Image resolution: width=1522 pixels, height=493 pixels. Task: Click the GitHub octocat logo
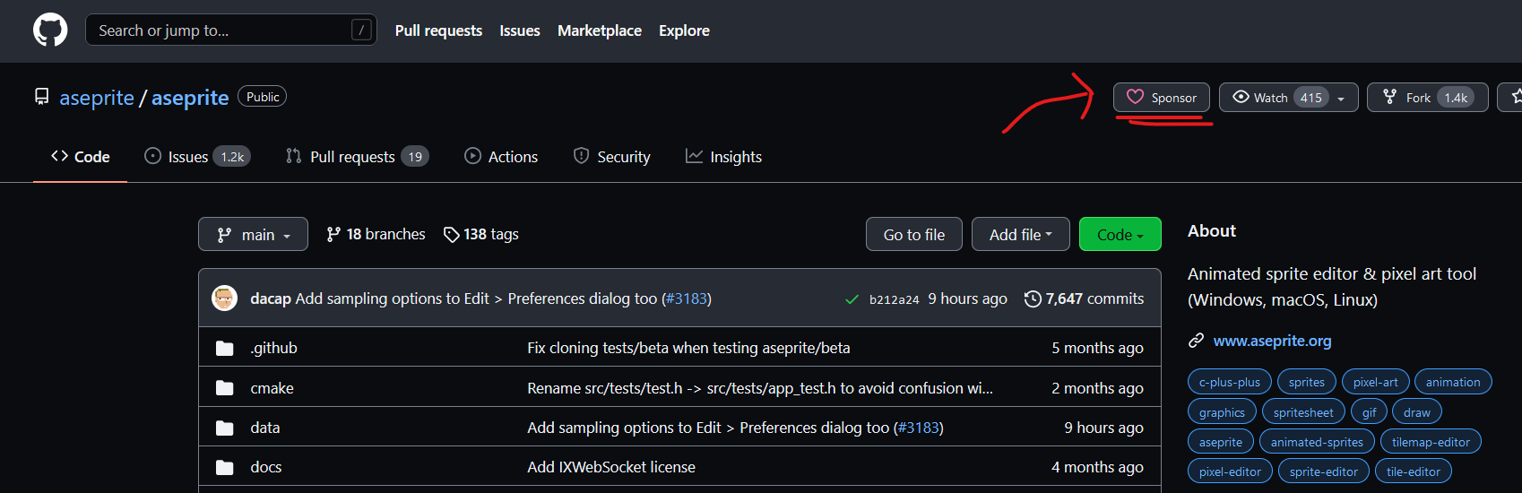point(50,30)
